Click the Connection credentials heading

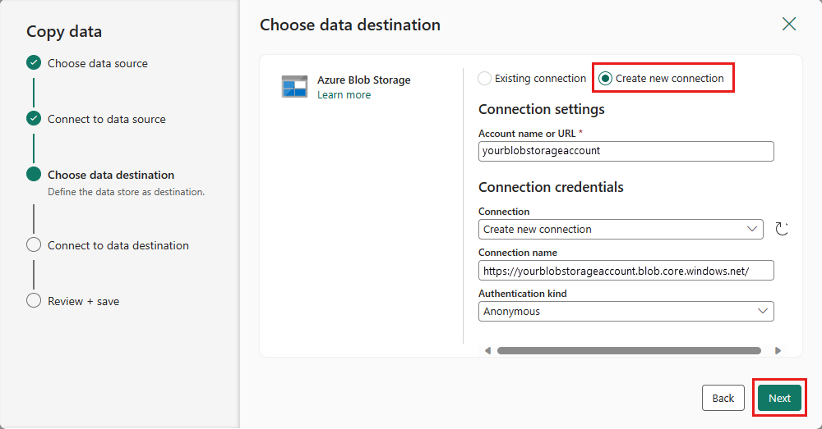pyautogui.click(x=551, y=187)
